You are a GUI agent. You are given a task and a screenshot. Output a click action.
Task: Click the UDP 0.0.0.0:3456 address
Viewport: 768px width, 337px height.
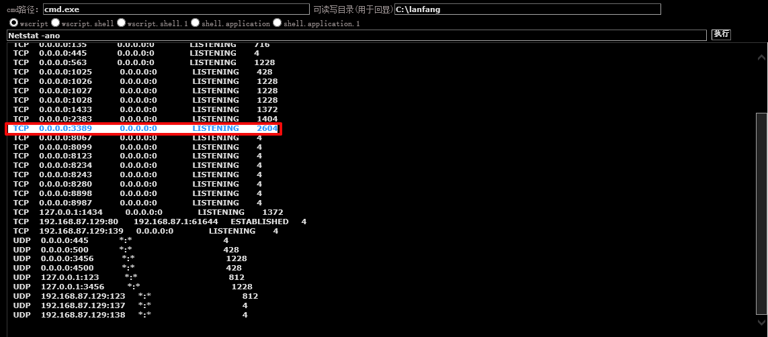tap(67, 258)
